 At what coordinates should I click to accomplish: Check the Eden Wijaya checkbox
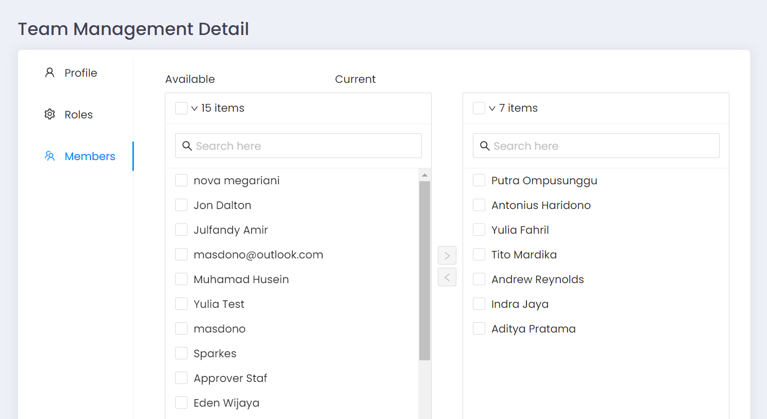pyautogui.click(x=181, y=403)
